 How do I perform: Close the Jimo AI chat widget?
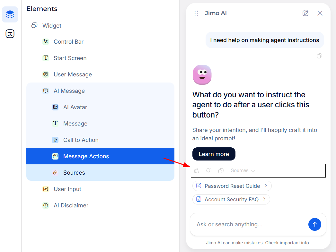[320, 13]
